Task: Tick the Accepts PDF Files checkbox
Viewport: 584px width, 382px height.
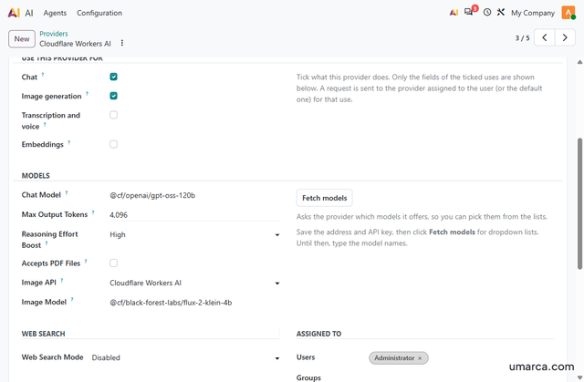Action: (x=113, y=263)
